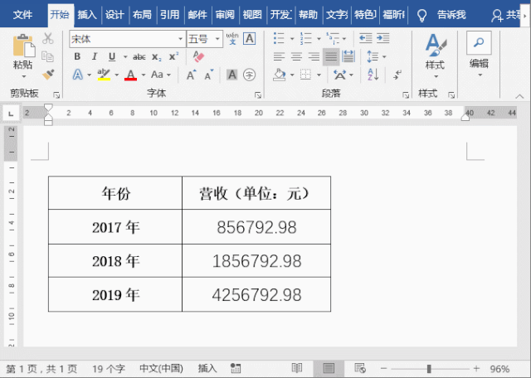Click 中文(中国) language in status bar

(161, 368)
